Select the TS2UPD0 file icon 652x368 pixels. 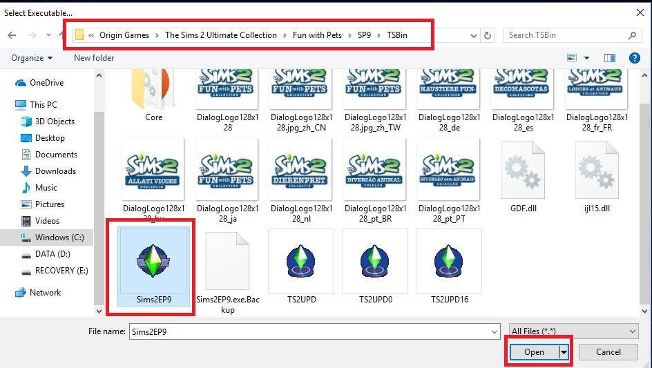coord(375,267)
